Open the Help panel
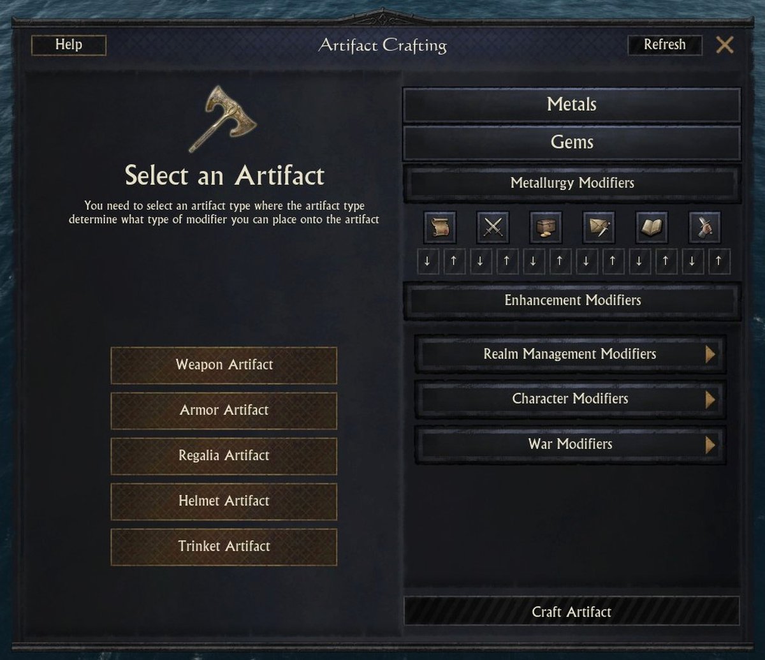The width and height of the screenshot is (765, 660). pyautogui.click(x=69, y=45)
